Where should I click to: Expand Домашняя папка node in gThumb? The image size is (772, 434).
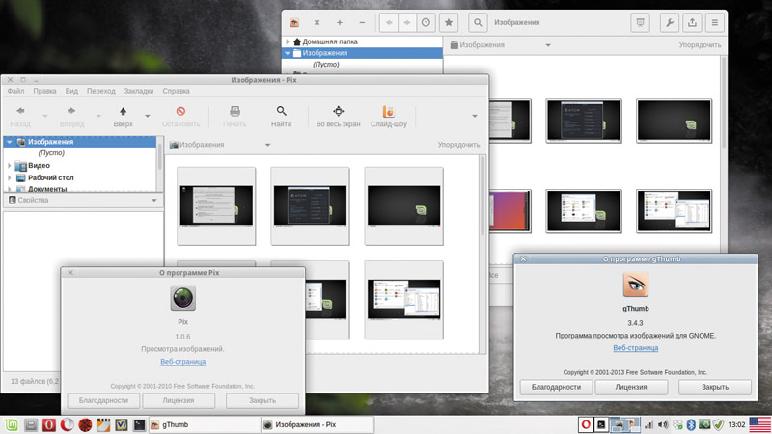[x=288, y=41]
